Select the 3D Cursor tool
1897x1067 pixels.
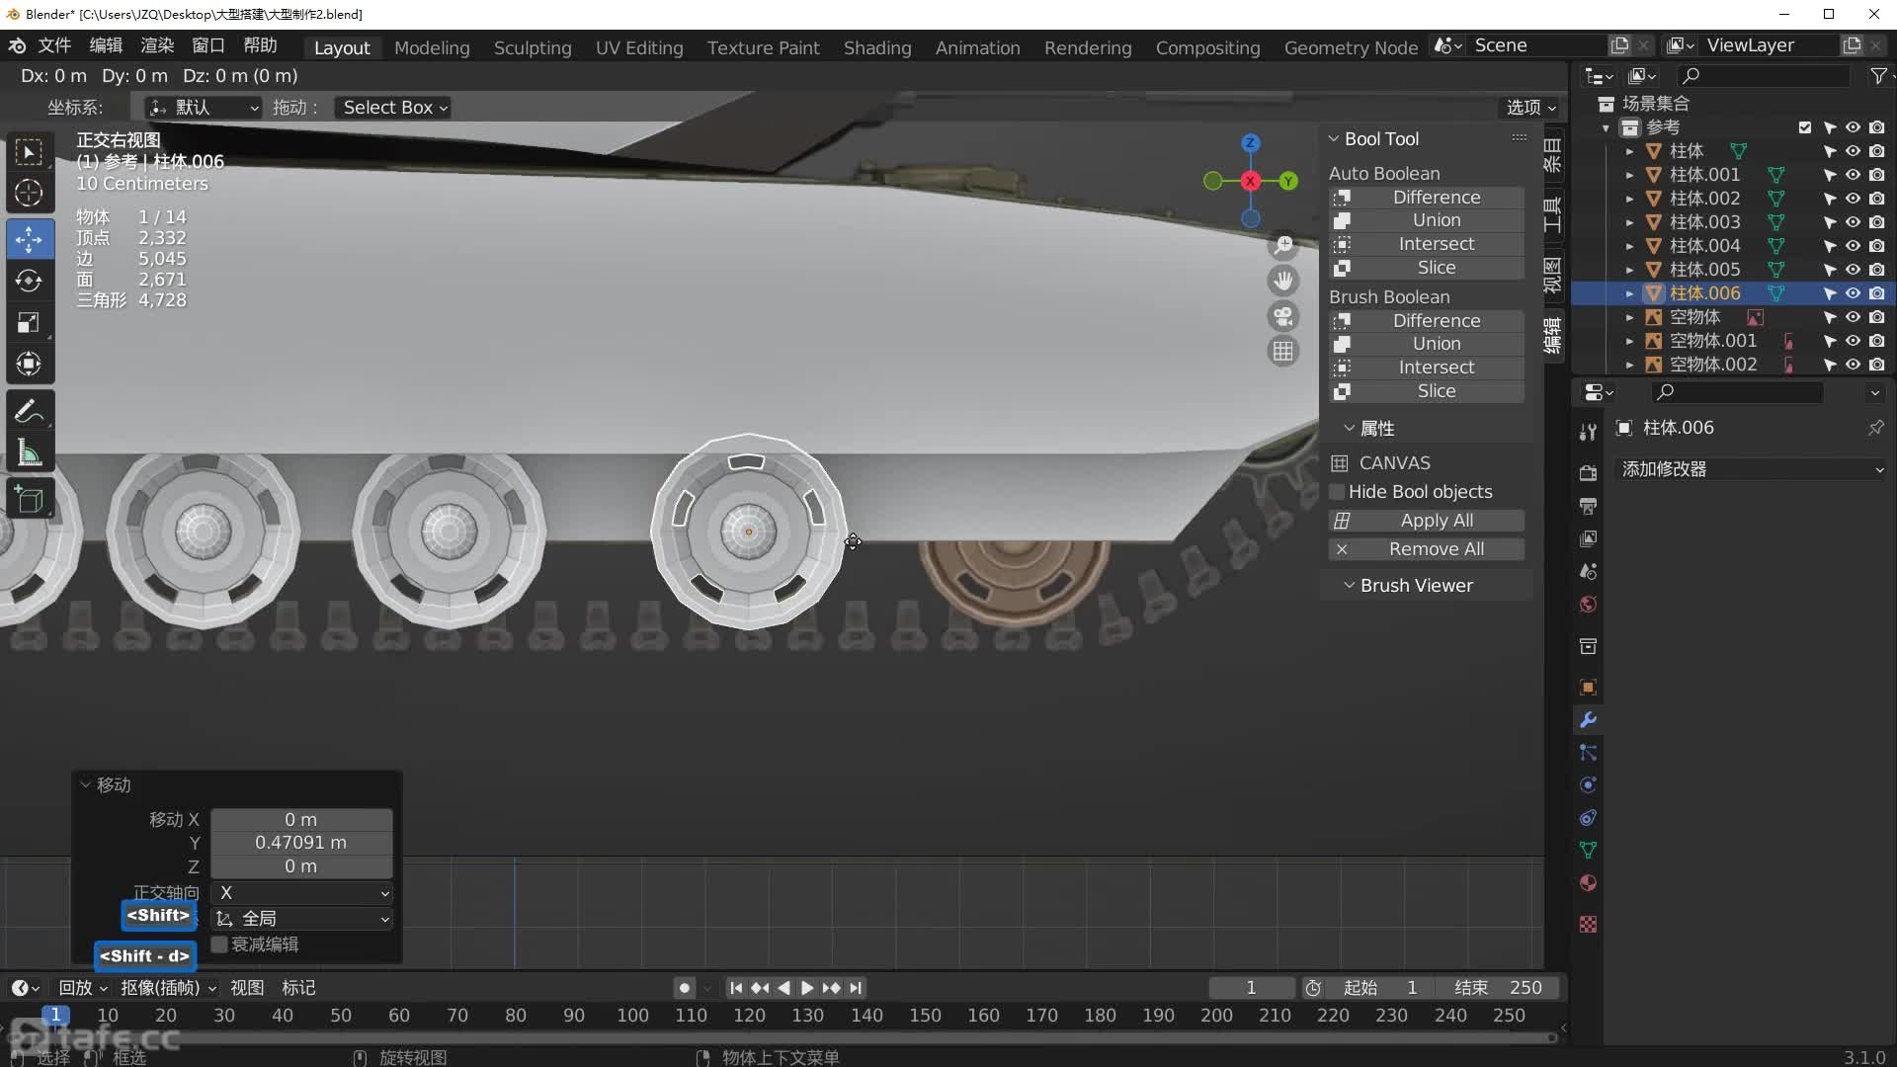pyautogui.click(x=29, y=194)
